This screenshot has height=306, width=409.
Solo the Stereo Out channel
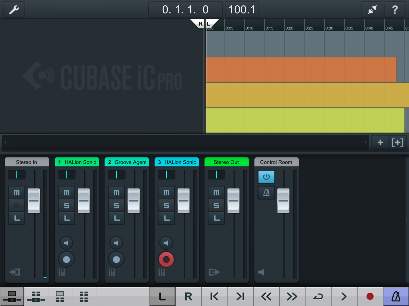point(216,206)
